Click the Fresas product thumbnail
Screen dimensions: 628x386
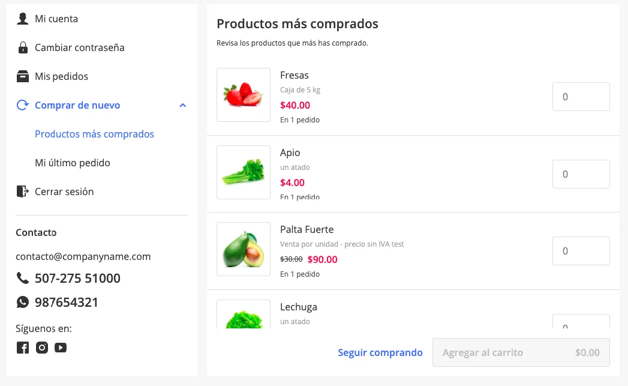(244, 95)
